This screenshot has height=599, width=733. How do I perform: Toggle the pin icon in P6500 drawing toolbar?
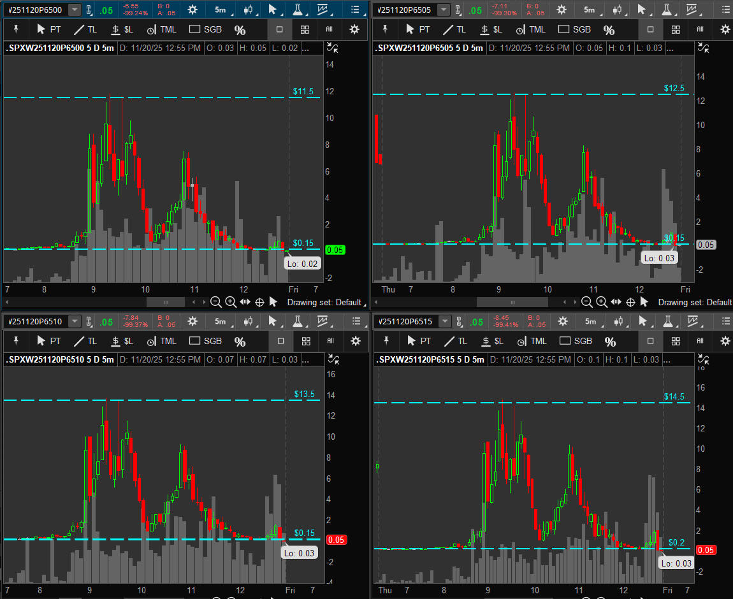click(17, 29)
